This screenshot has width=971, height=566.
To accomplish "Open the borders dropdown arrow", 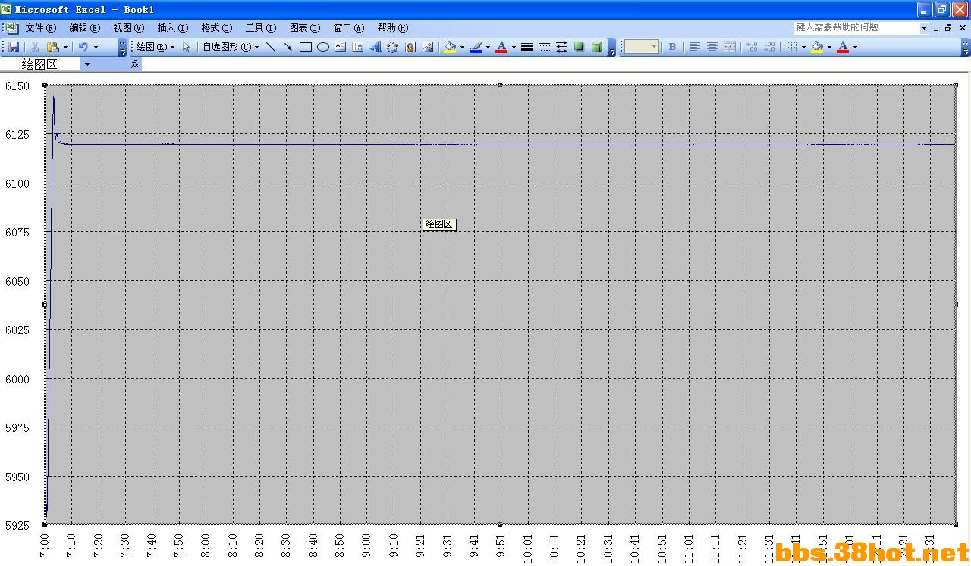I will 803,47.
